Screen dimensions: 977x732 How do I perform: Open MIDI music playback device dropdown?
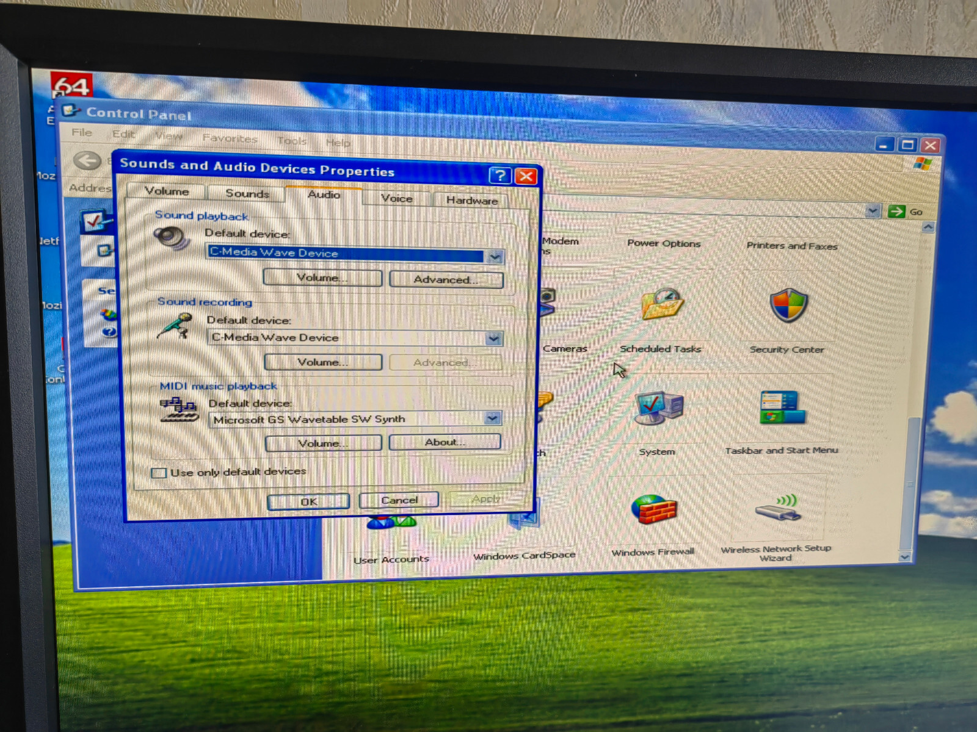tap(493, 418)
